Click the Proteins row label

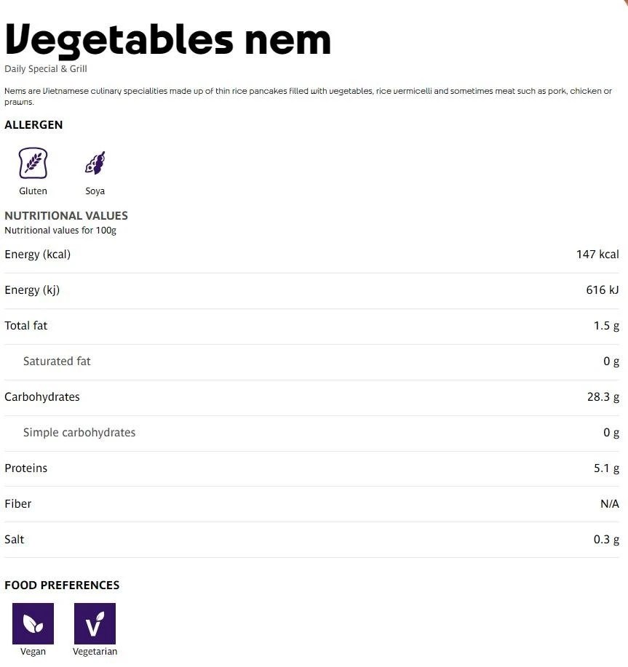26,468
